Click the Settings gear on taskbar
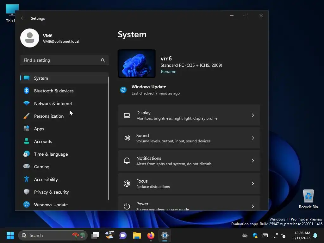The width and height of the screenshot is (324, 243). [165, 235]
